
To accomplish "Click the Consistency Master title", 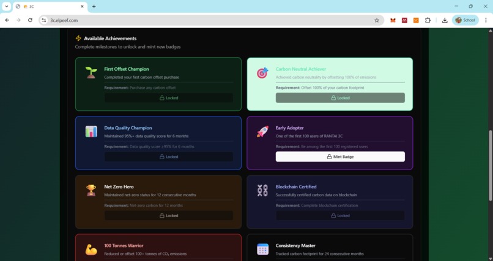I will pos(295,246).
